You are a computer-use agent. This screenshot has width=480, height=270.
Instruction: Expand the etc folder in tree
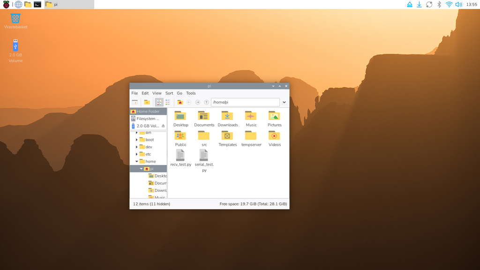(136, 154)
